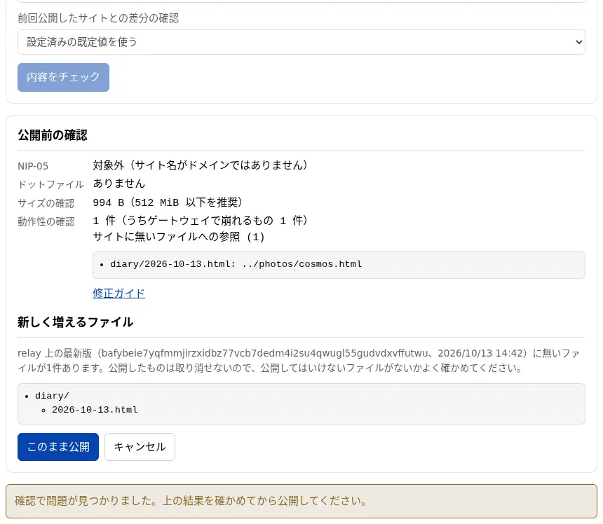The image size is (603, 524).
Task: Open the 設定済みの既定値を使う dropdown
Action: point(301,42)
